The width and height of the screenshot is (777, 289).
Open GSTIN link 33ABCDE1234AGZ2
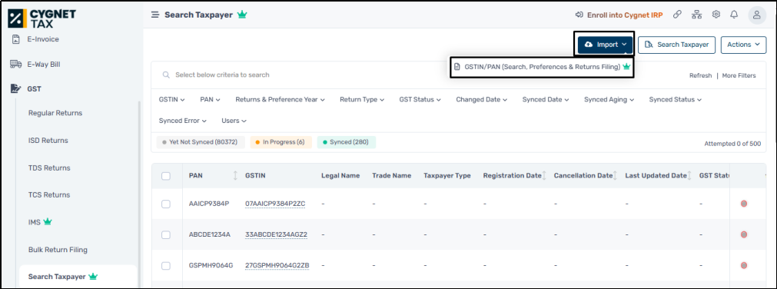(x=277, y=234)
